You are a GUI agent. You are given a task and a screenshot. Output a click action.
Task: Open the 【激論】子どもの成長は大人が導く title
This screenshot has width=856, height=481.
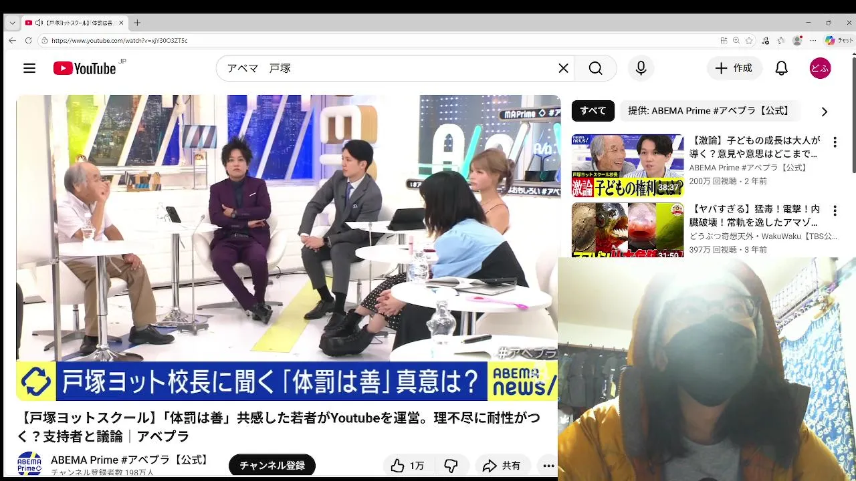(754, 147)
